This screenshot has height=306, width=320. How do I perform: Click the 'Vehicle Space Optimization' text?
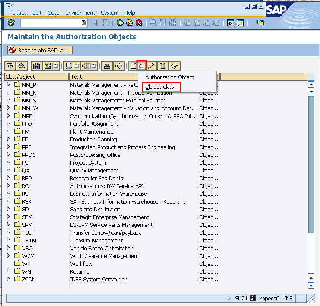coord(102,249)
